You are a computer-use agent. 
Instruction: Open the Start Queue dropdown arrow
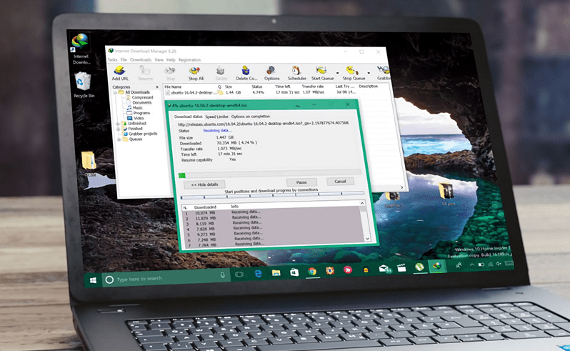point(336,73)
